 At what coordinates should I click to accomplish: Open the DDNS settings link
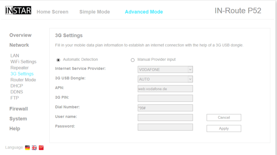coord(17,92)
